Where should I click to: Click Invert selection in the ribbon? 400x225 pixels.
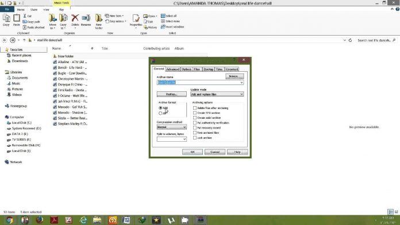(172, 27)
